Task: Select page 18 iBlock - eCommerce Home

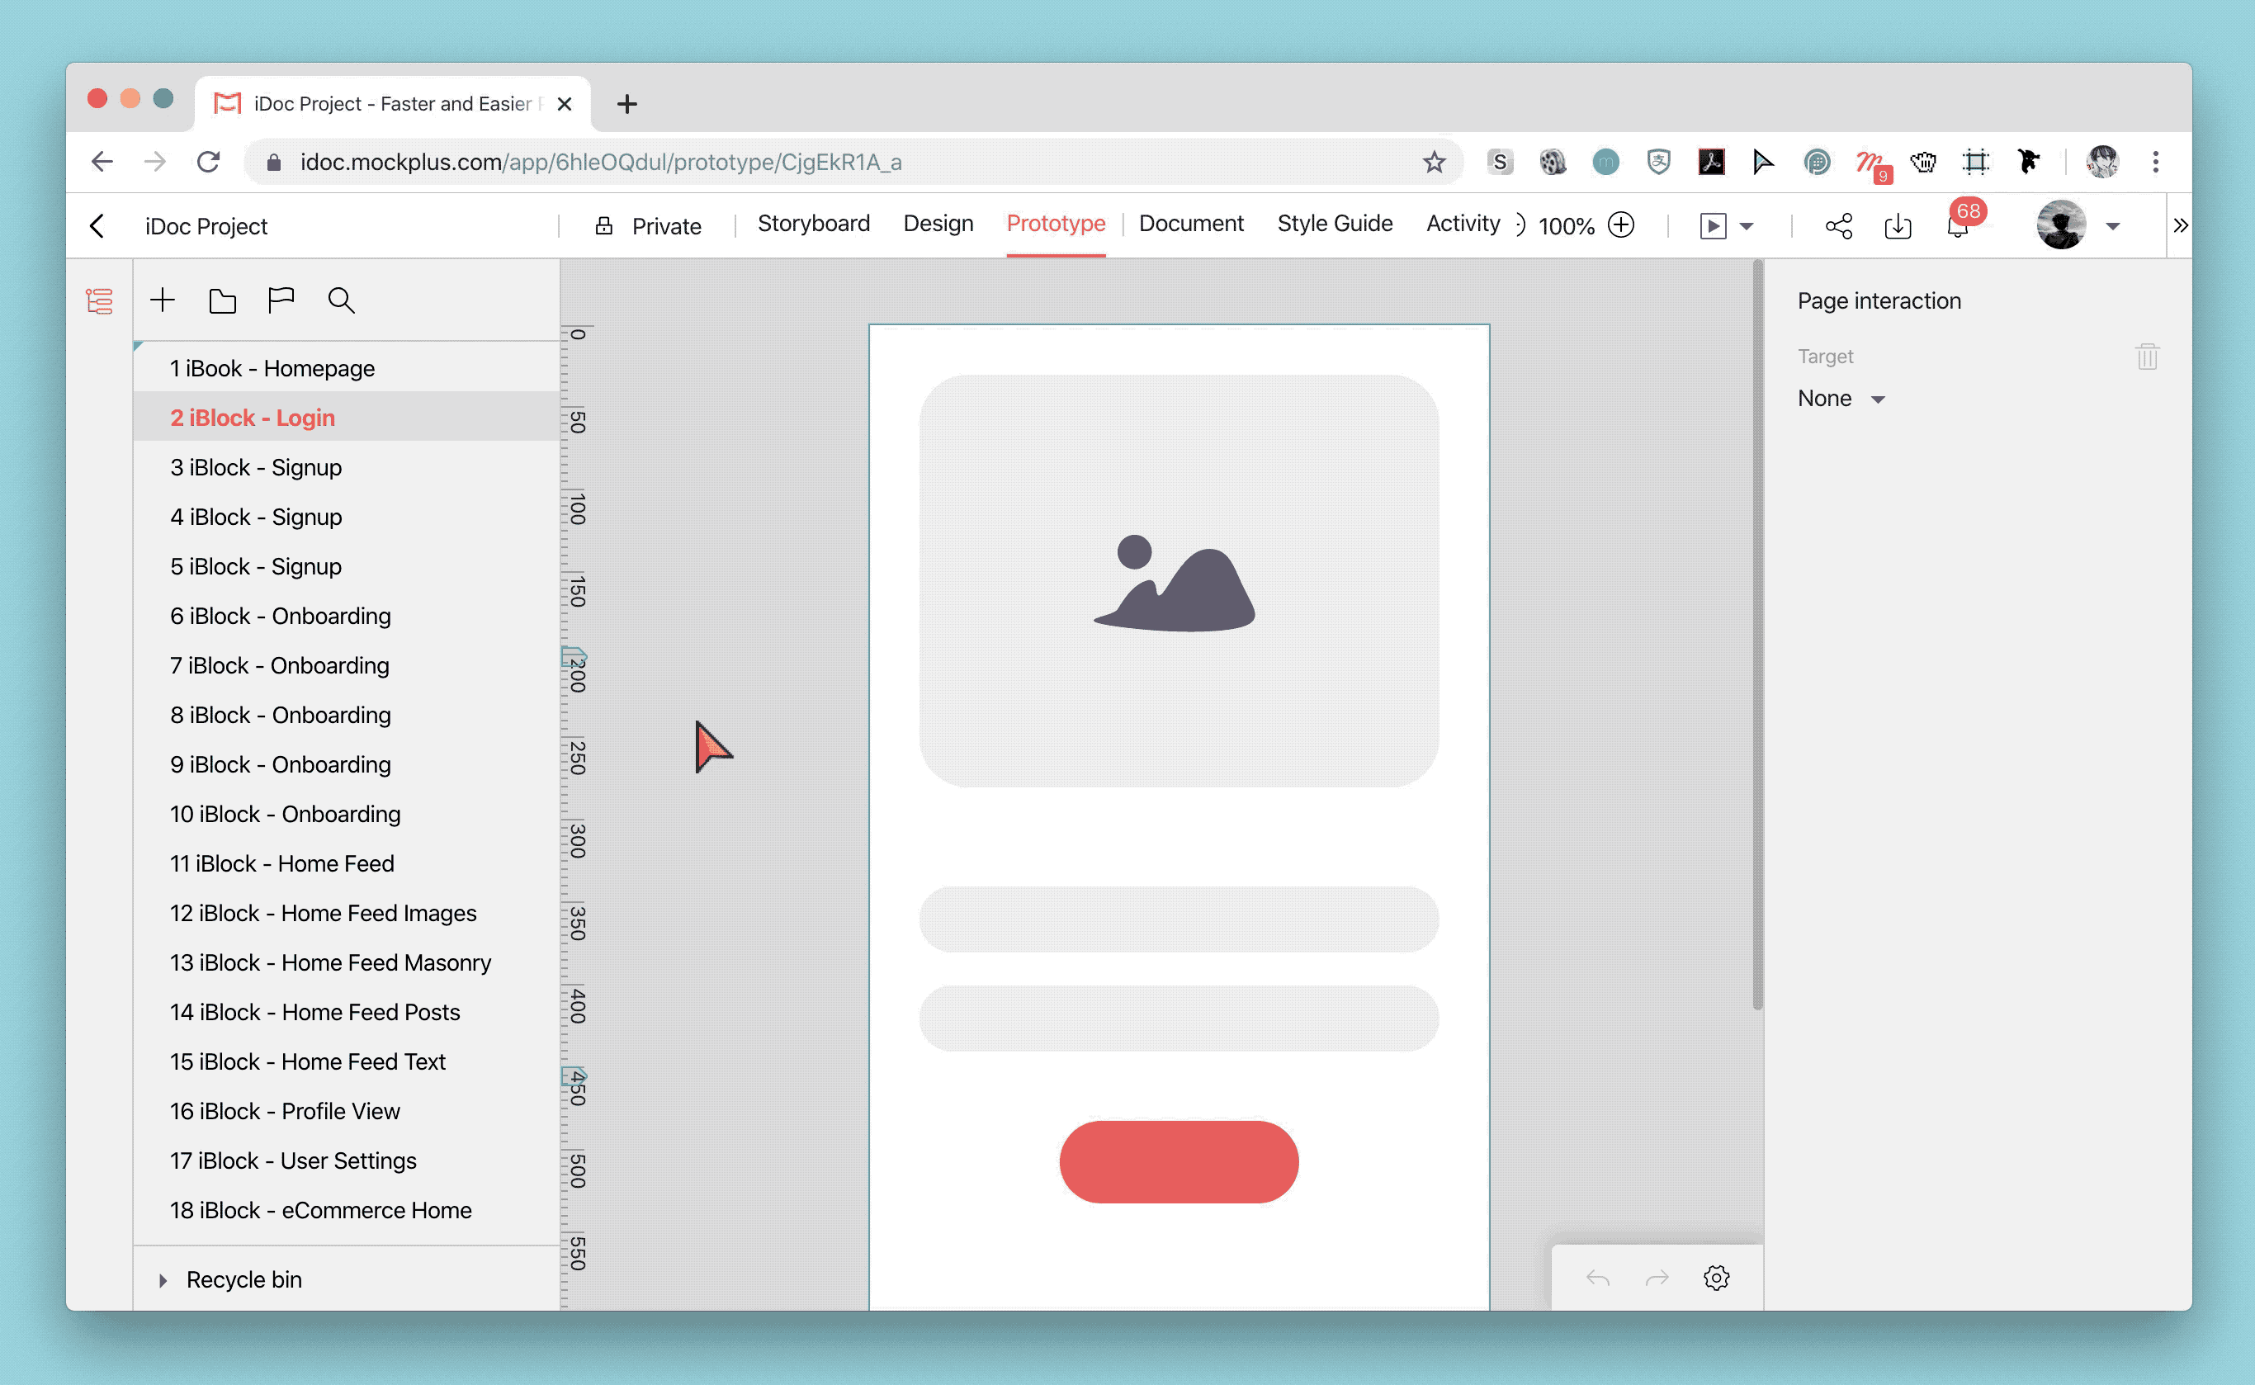Action: [346, 1209]
